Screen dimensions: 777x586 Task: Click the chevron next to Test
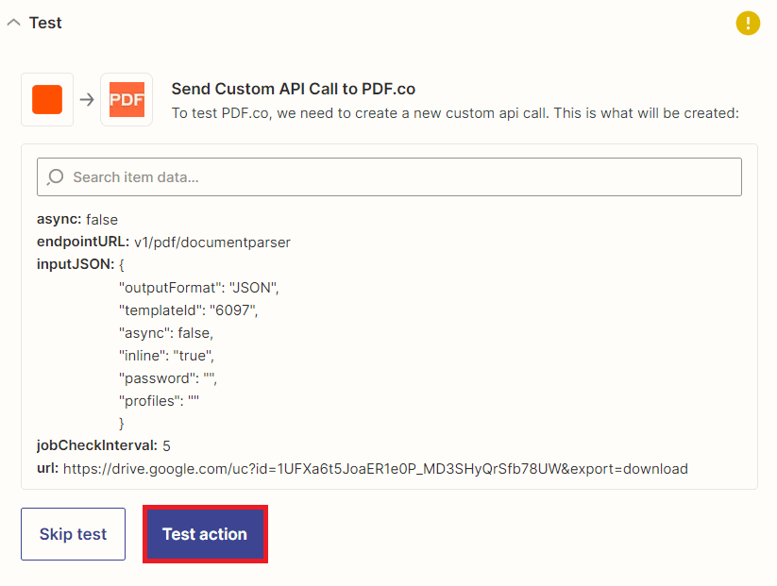(x=14, y=22)
